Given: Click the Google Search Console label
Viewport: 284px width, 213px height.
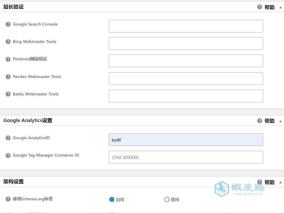Looking at the screenshot, I should tap(35, 24).
